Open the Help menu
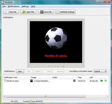 click(x=33, y=6)
